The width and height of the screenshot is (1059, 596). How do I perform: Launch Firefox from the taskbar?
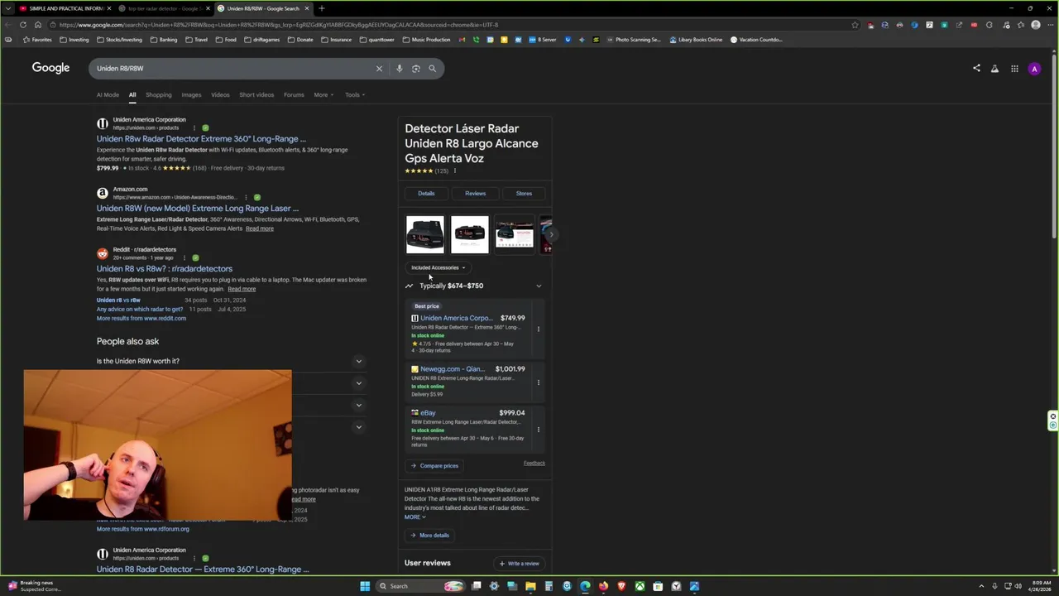coord(603,586)
